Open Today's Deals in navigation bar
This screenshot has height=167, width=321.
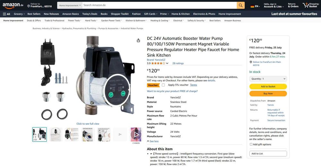[x=90, y=14]
